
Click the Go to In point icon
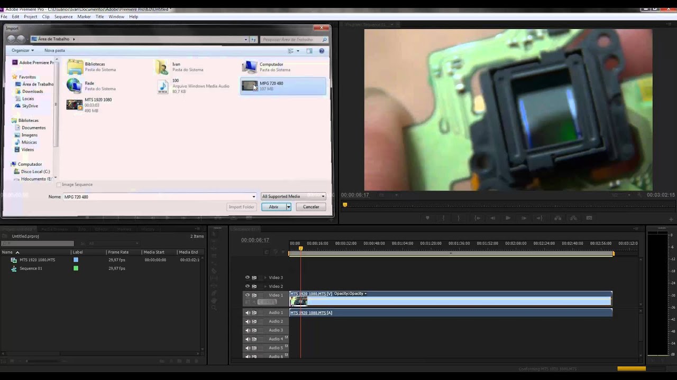(x=477, y=218)
